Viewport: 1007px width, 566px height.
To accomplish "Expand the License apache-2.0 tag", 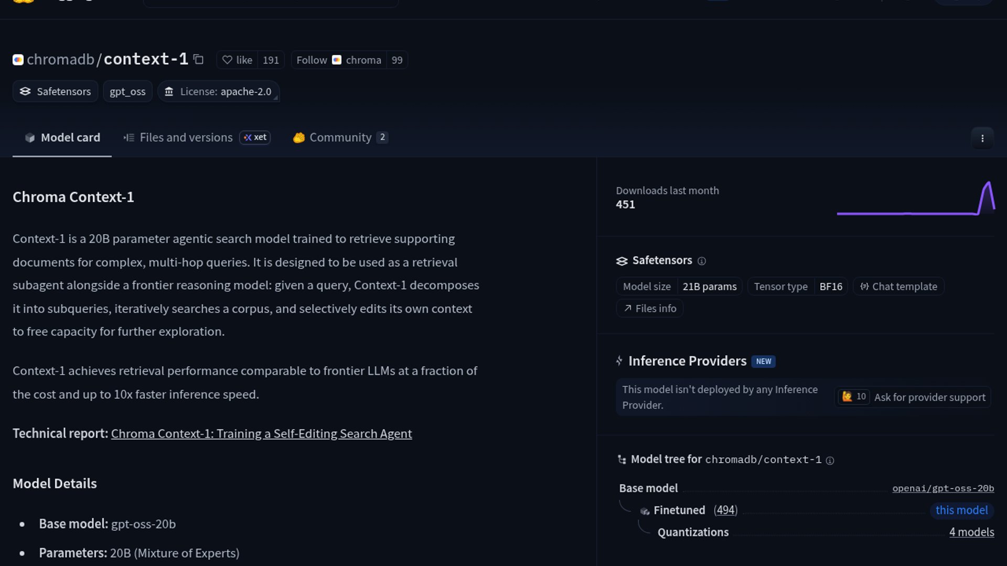I will [x=218, y=92].
